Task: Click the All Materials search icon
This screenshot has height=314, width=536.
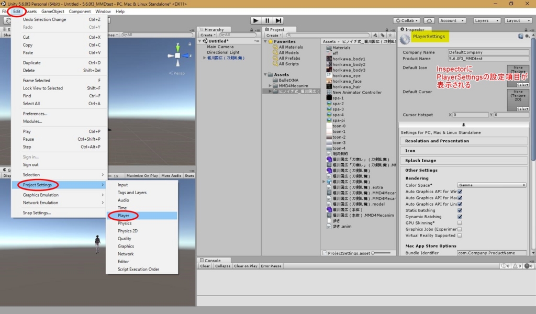Action: pos(275,47)
